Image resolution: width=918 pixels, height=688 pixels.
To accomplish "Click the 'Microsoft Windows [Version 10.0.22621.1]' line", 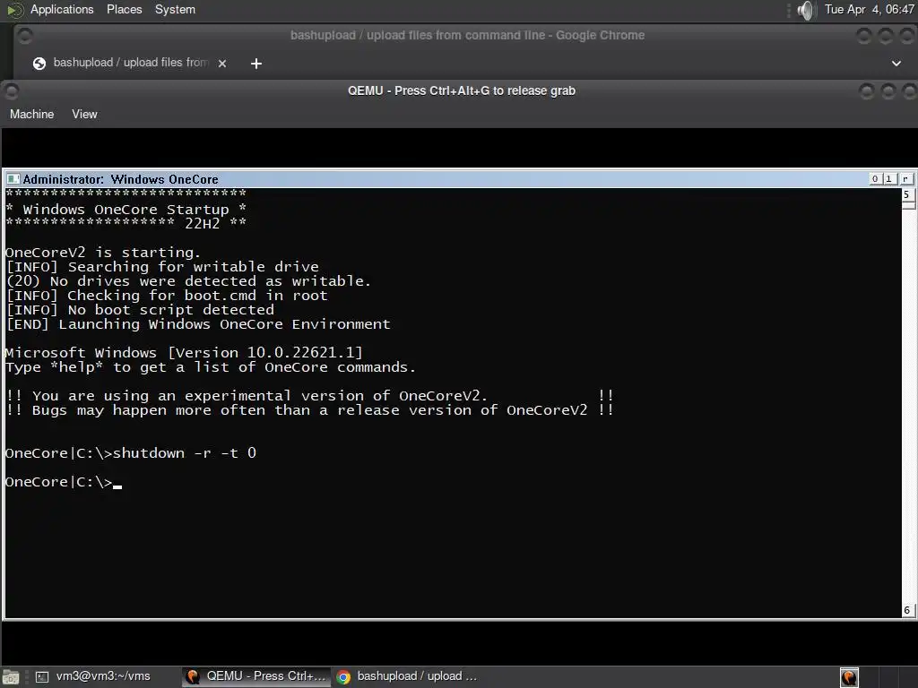I will click(x=184, y=352).
